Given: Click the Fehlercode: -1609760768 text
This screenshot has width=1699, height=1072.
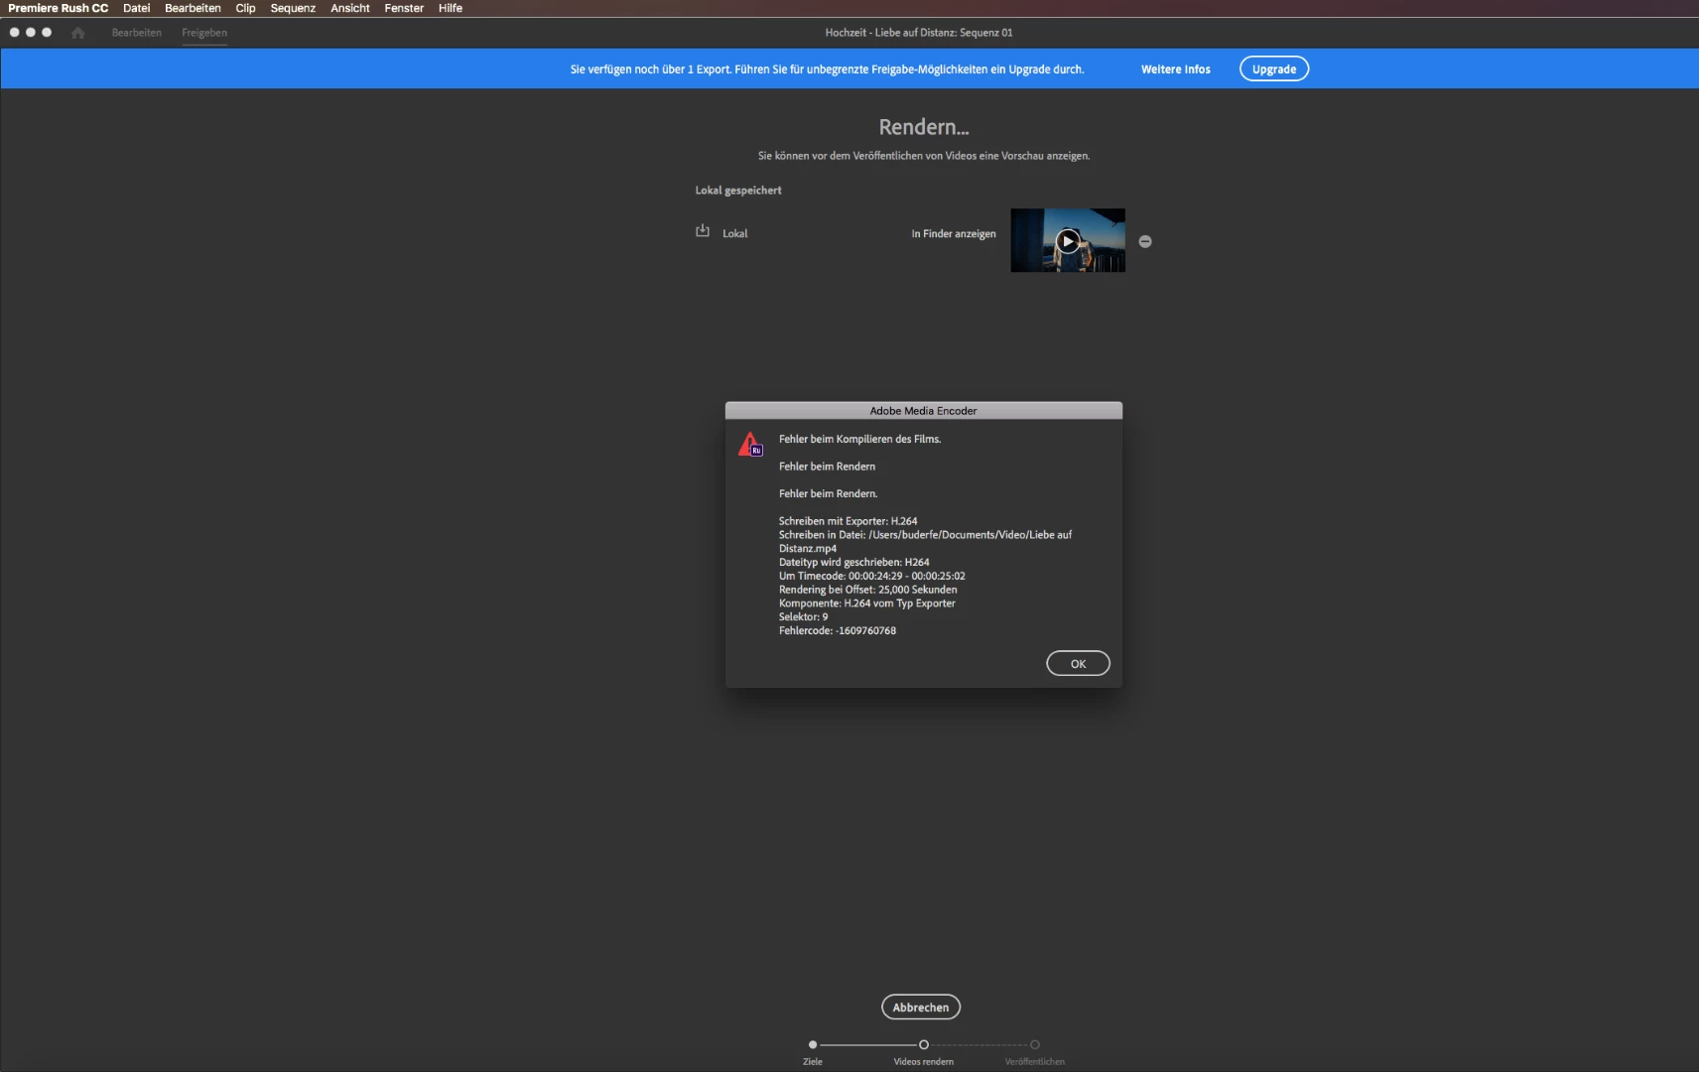Looking at the screenshot, I should click(x=838, y=630).
